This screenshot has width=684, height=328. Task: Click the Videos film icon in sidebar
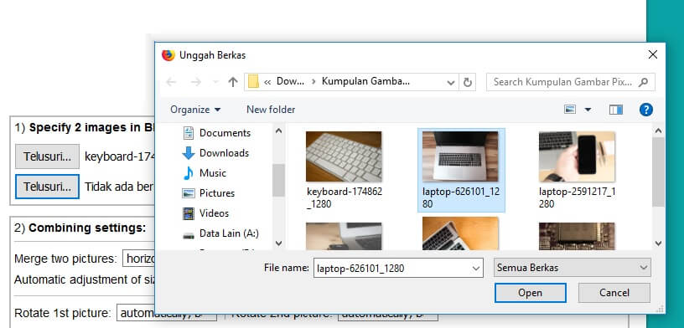pyautogui.click(x=189, y=213)
